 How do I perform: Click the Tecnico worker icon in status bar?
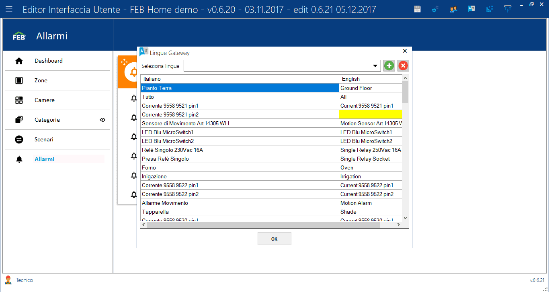tap(8, 280)
